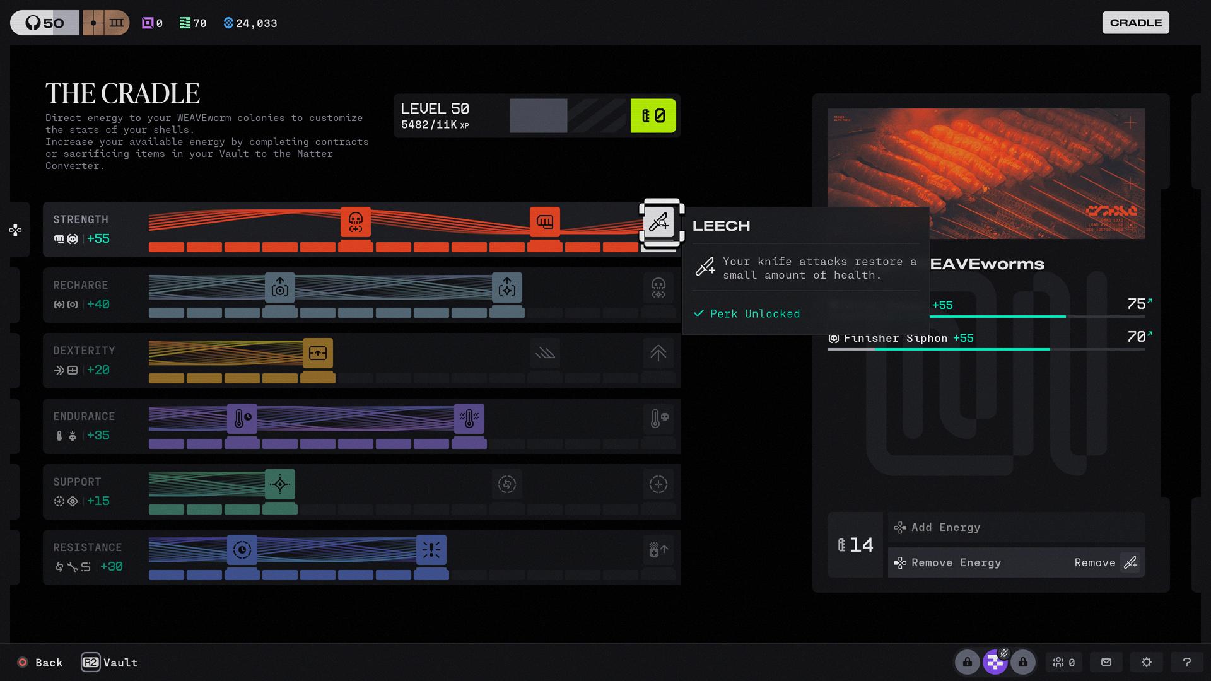
Task: Select first Resistance clock perk node
Action: (x=242, y=550)
